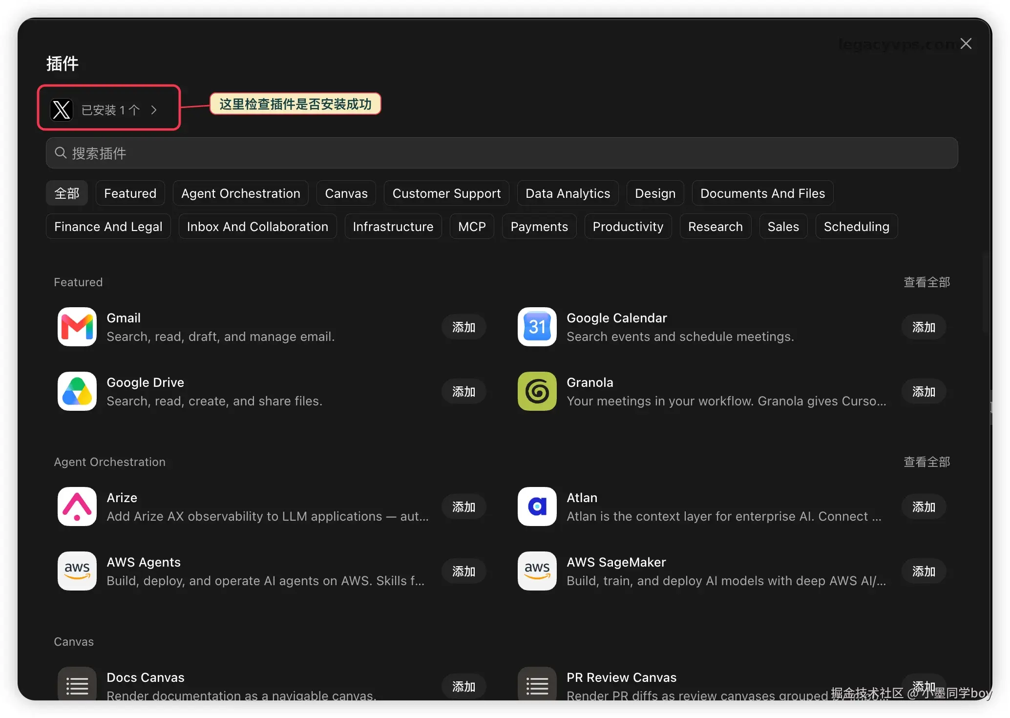Filter by Customer Support category

[446, 193]
